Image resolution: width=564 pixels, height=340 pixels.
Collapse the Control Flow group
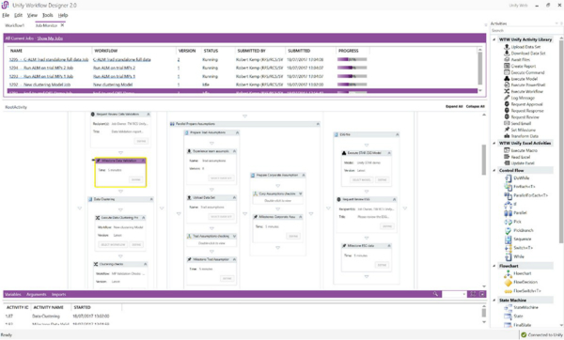coord(494,170)
